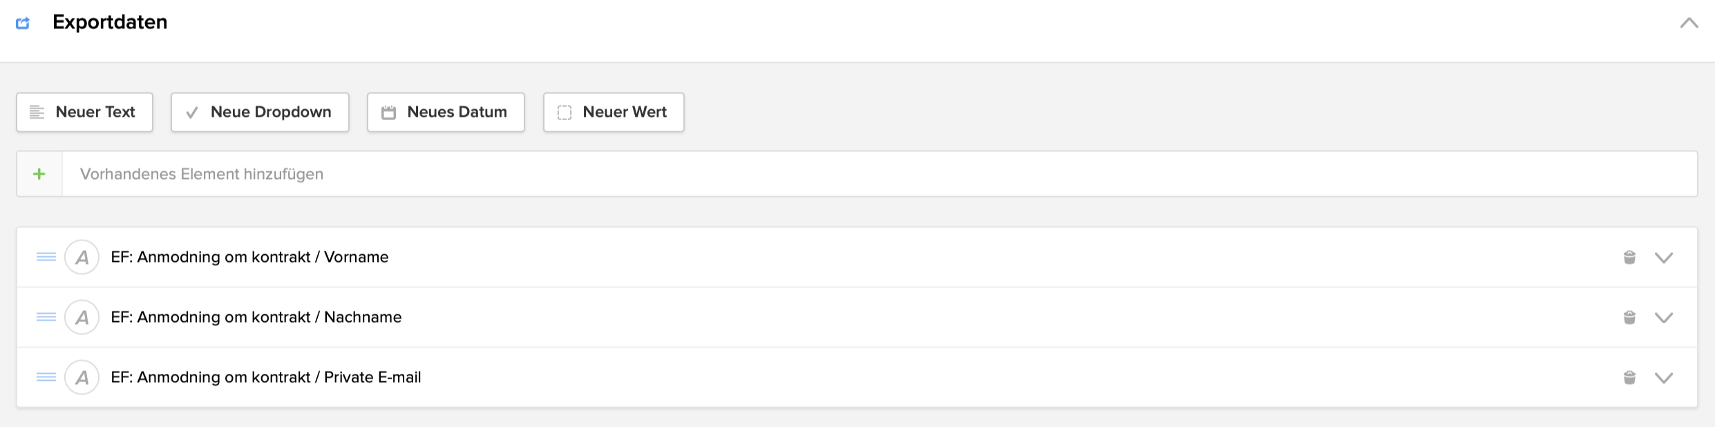
Task: Delete the Nachname export element
Action: coord(1629,318)
